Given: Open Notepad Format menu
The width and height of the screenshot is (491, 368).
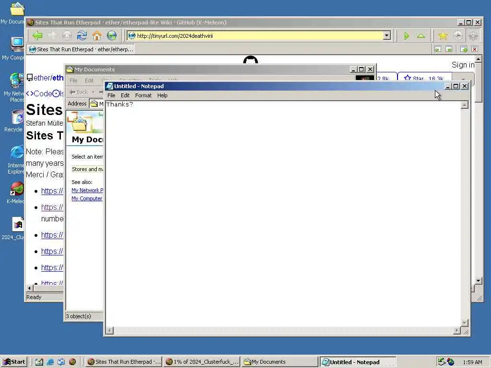Looking at the screenshot, I should click(x=143, y=95).
